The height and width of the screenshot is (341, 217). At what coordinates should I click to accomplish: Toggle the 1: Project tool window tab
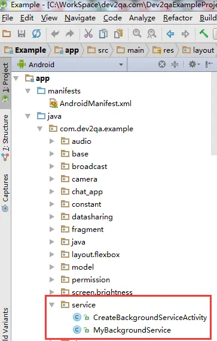click(x=5, y=83)
